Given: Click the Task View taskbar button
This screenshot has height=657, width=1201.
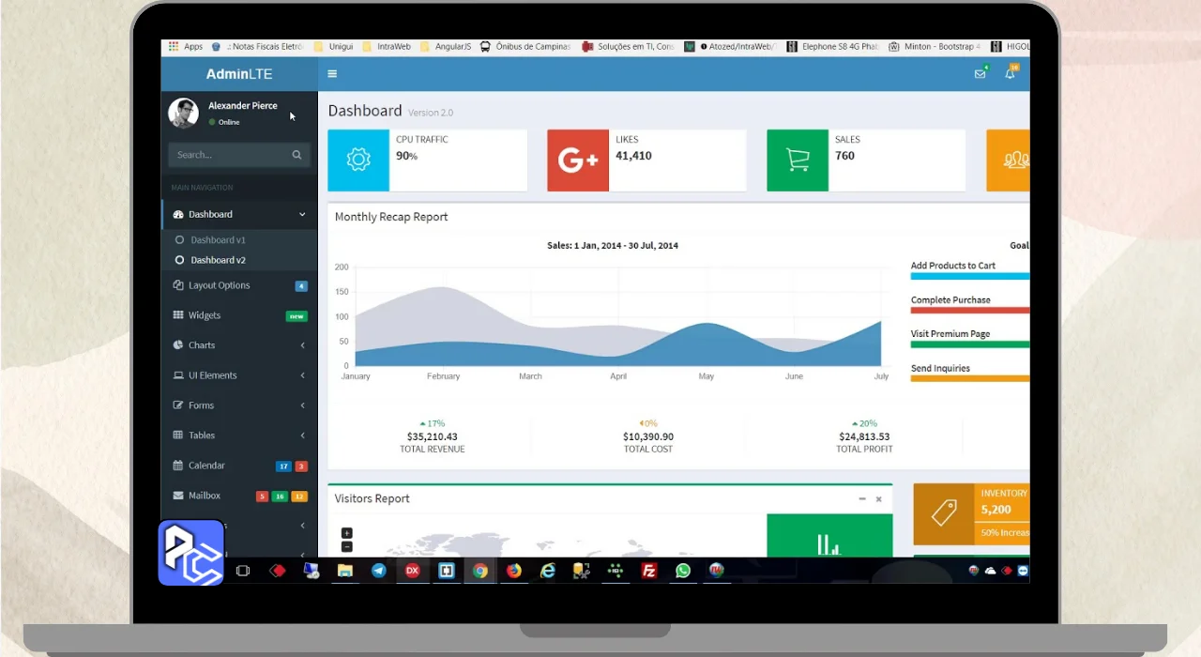Looking at the screenshot, I should (x=243, y=571).
